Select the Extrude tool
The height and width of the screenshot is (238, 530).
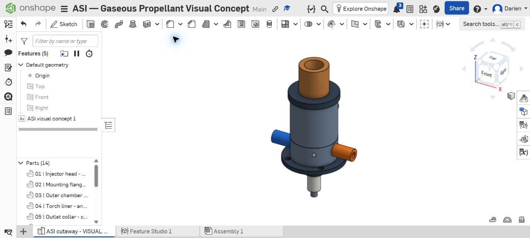click(x=91, y=24)
